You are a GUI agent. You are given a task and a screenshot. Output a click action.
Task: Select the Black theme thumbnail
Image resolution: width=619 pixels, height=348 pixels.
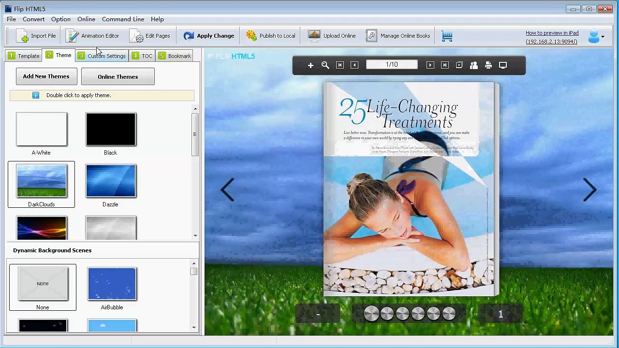[111, 129]
